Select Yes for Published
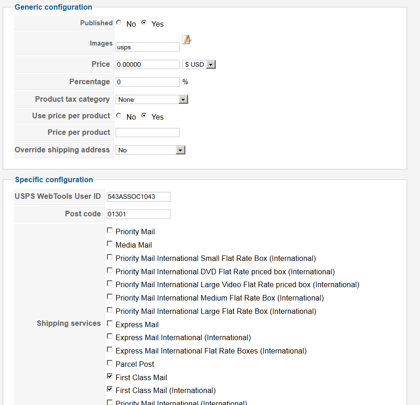Screen dimensions: 420x405 tap(144, 23)
